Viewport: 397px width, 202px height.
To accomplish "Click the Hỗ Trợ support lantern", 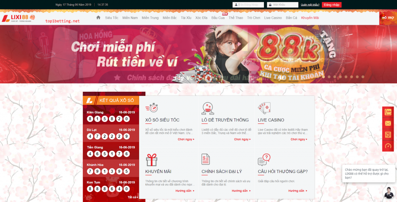I will [x=388, y=18].
